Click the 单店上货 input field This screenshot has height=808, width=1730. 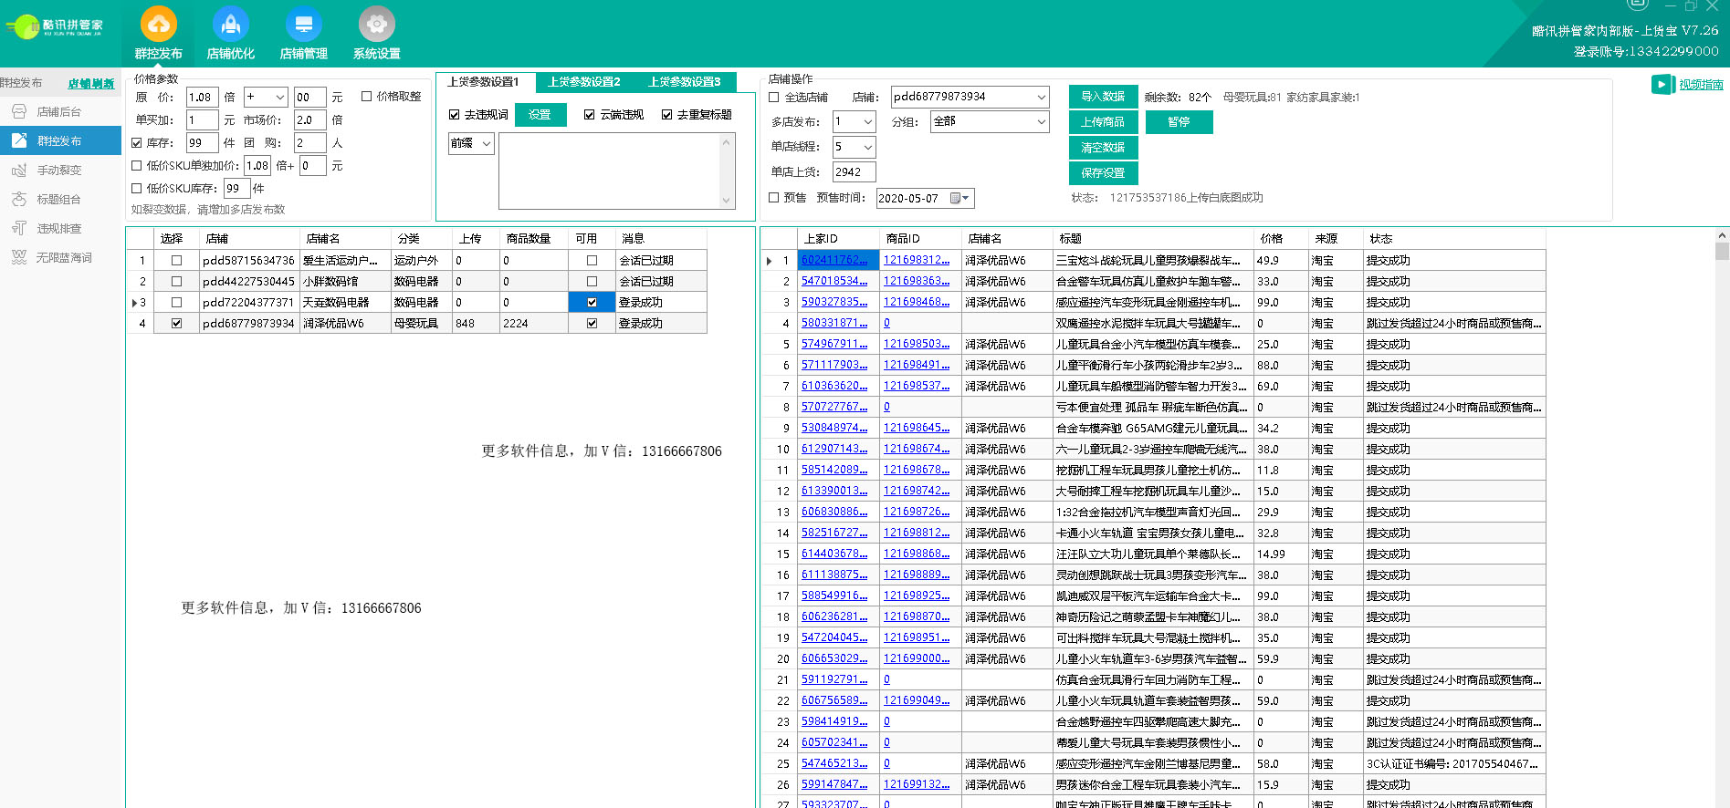pos(853,172)
